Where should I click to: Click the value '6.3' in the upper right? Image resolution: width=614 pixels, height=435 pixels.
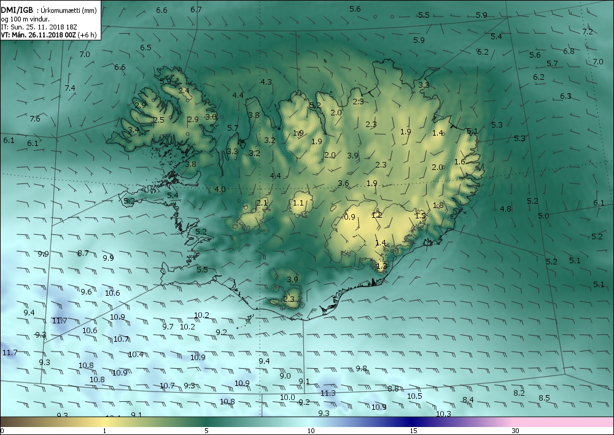[565, 96]
